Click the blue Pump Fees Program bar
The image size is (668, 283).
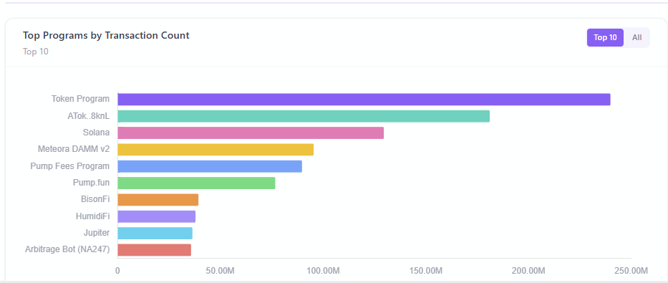[210, 166]
